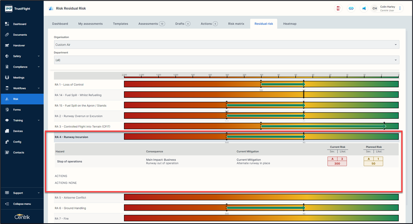Open the Organisation dropdown showing Custom Air

(x=226, y=44)
